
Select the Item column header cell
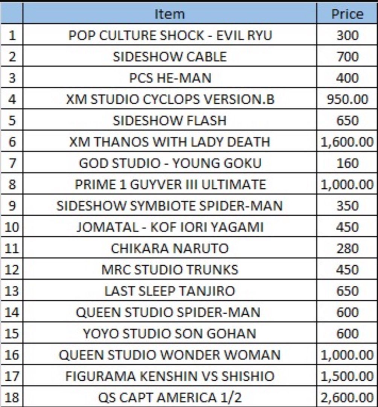tap(169, 13)
